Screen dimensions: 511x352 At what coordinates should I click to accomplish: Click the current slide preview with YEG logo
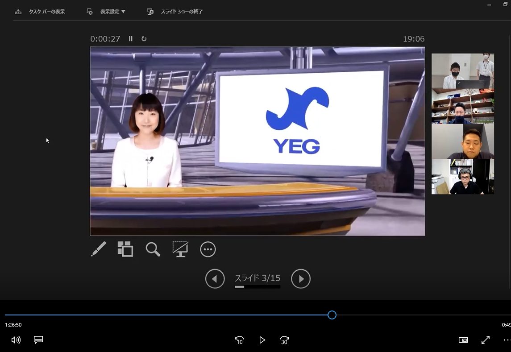258,141
